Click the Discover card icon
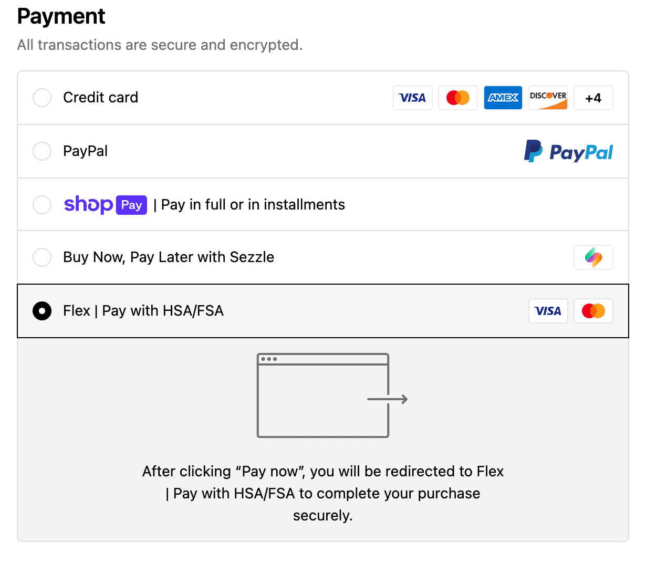The width and height of the screenshot is (646, 563). click(x=548, y=98)
